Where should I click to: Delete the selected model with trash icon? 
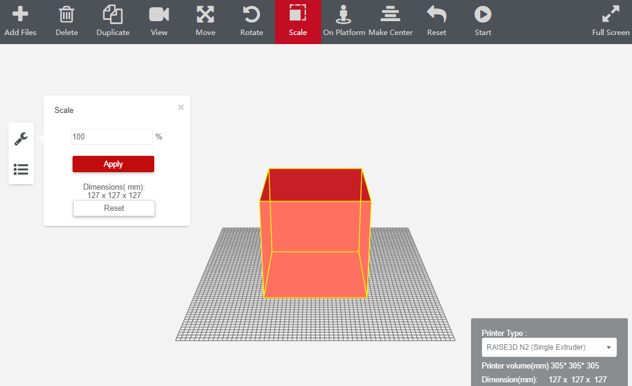coord(67,14)
